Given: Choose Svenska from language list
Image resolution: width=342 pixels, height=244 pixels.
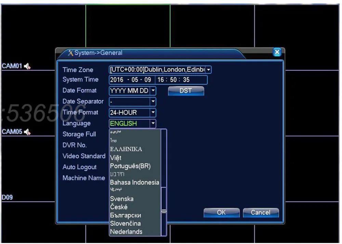Looking at the screenshot, I should click(122, 199).
